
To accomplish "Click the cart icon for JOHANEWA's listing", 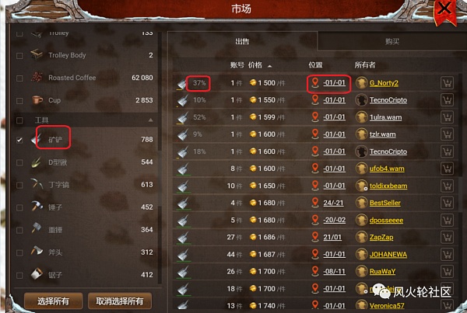I will tap(447, 255).
